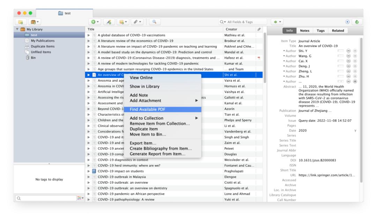Image resolution: width=377 pixels, height=221 pixels.
Task: Switch to the Notes tab
Action: tap(305, 31)
